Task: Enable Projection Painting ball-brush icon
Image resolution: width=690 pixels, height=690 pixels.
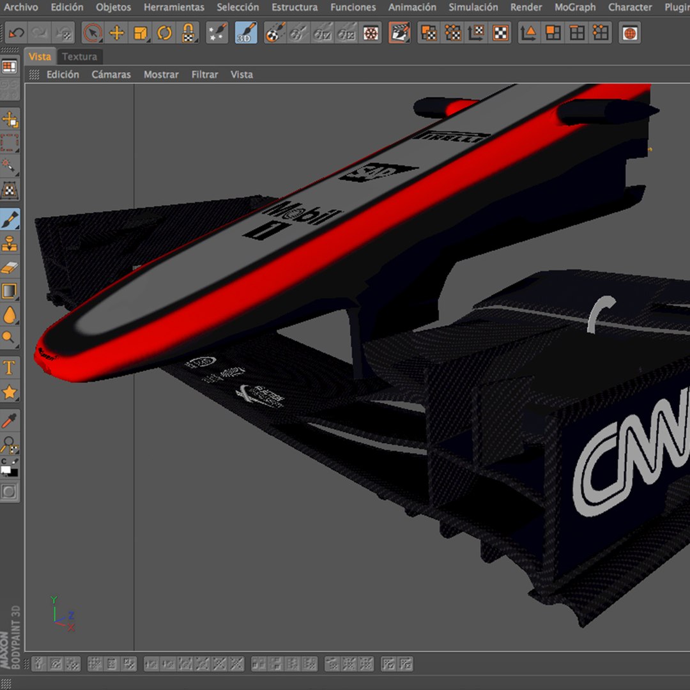Action: [x=275, y=33]
